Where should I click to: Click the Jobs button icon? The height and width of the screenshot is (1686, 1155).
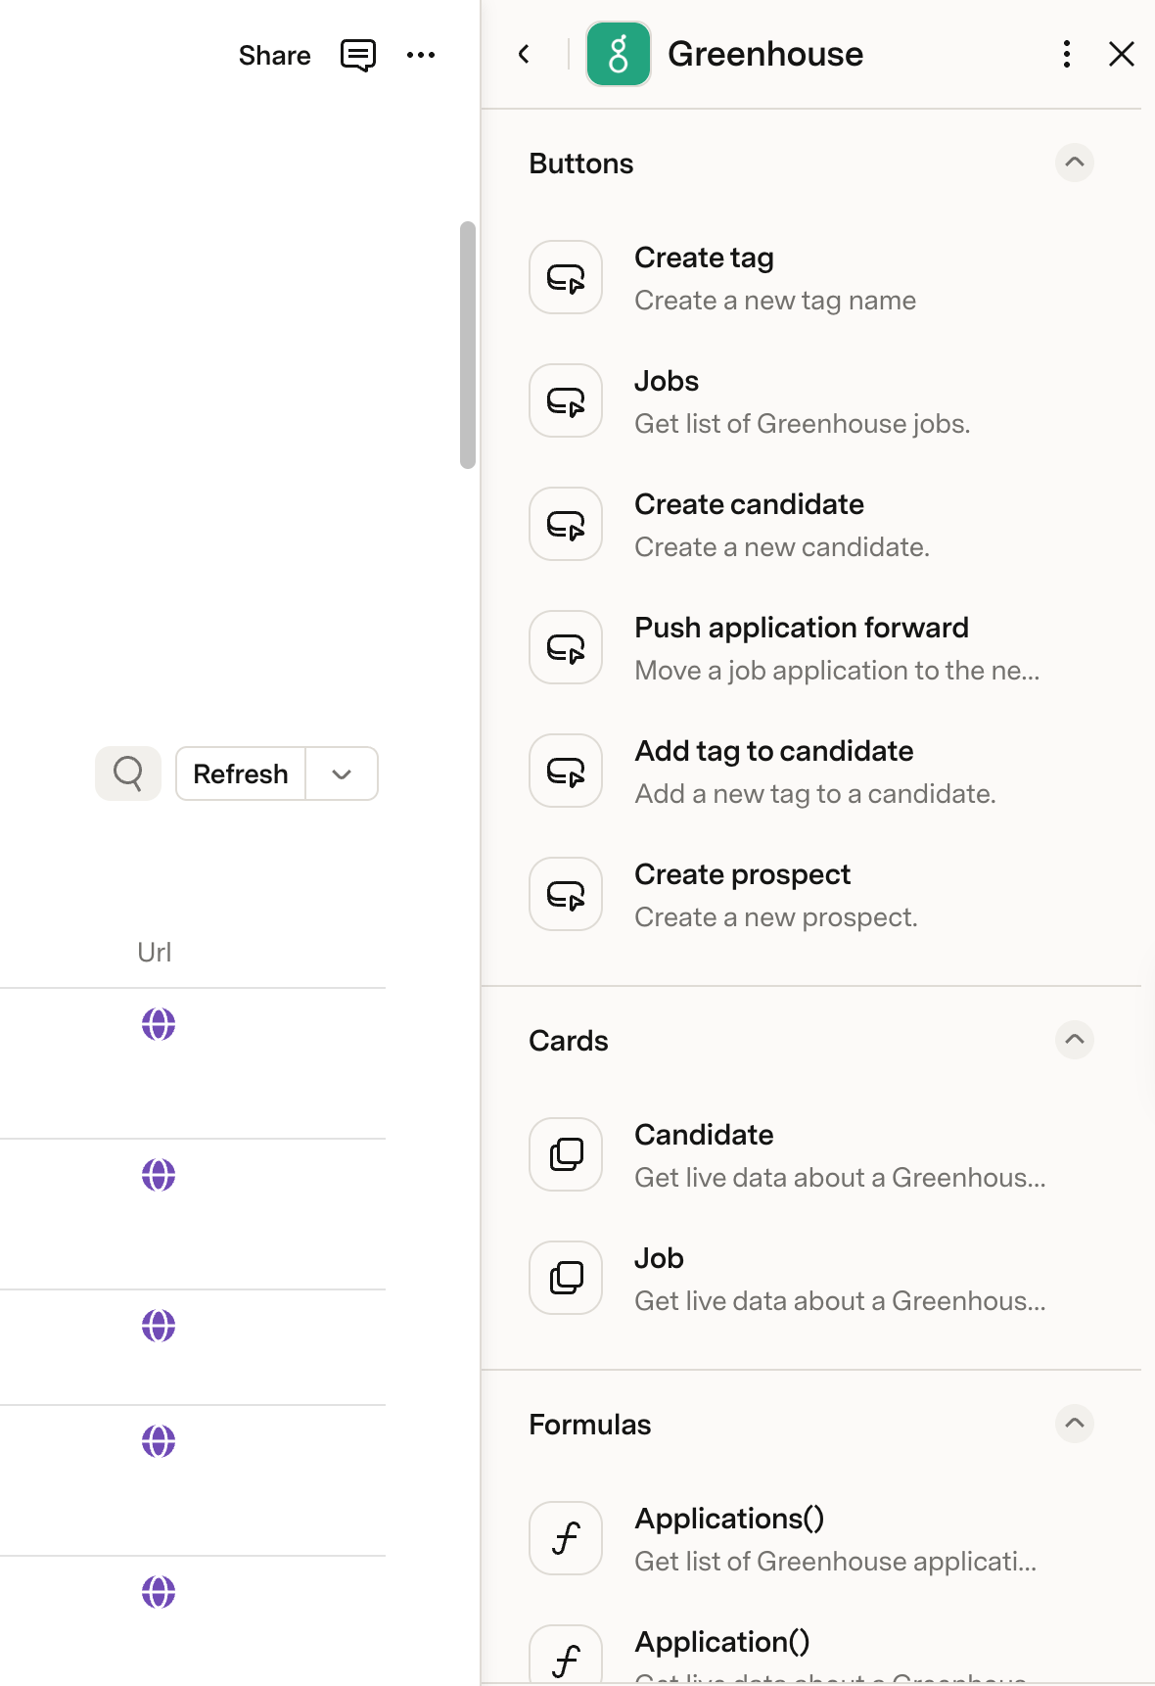pos(566,400)
